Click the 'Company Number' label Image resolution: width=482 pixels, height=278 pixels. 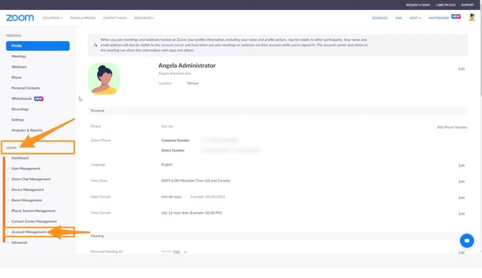[x=176, y=141]
